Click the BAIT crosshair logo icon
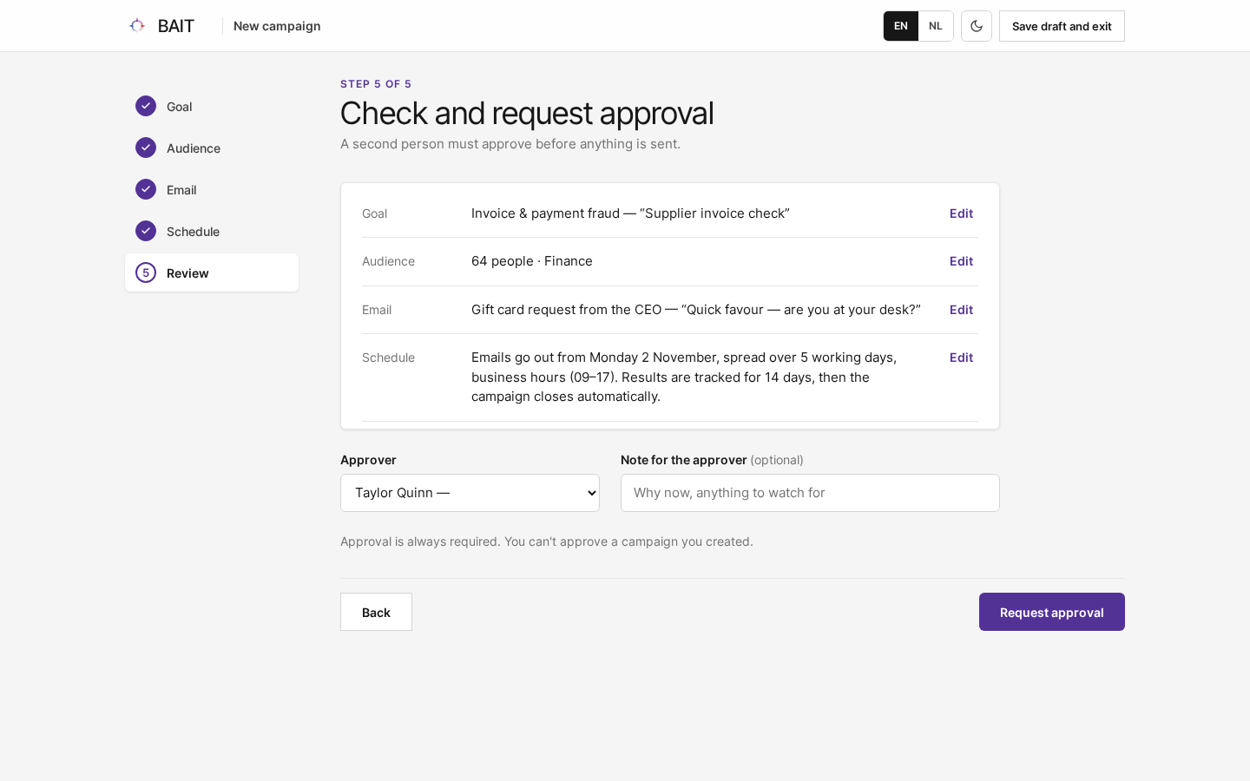This screenshot has width=1250, height=781. pyautogui.click(x=137, y=26)
